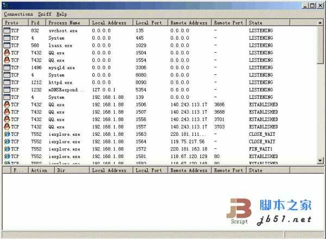This screenshot has width=326, height=239.
Task: Click Pid 1496 cell
Action: pos(36,67)
